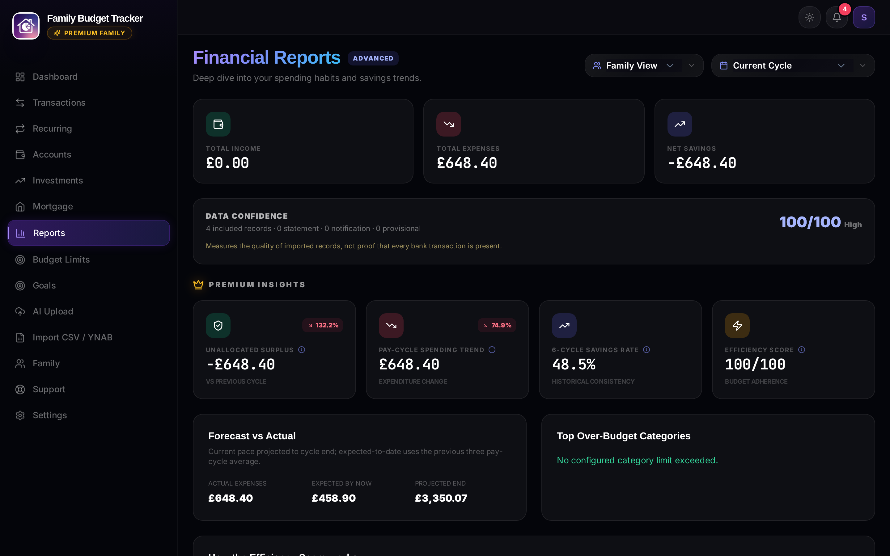
Task: Open Settings page
Action: click(89, 415)
